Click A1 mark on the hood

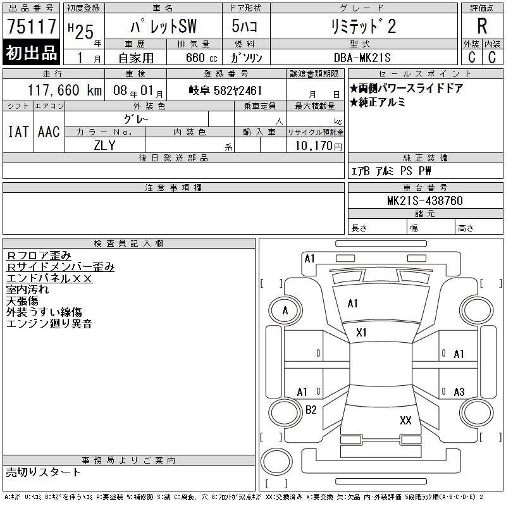[x=352, y=304]
